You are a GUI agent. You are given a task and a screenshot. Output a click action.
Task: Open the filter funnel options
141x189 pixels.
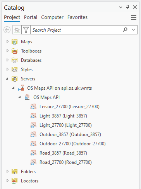point(26,30)
